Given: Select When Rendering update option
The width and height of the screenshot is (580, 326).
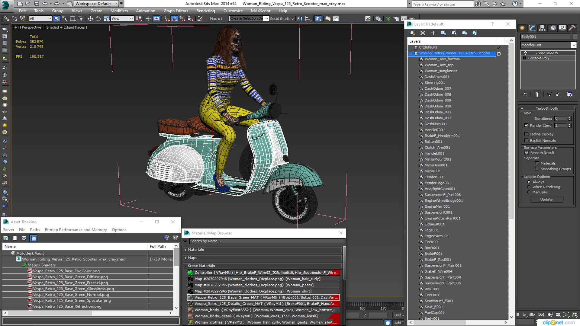Looking at the screenshot, I should 528,187.
